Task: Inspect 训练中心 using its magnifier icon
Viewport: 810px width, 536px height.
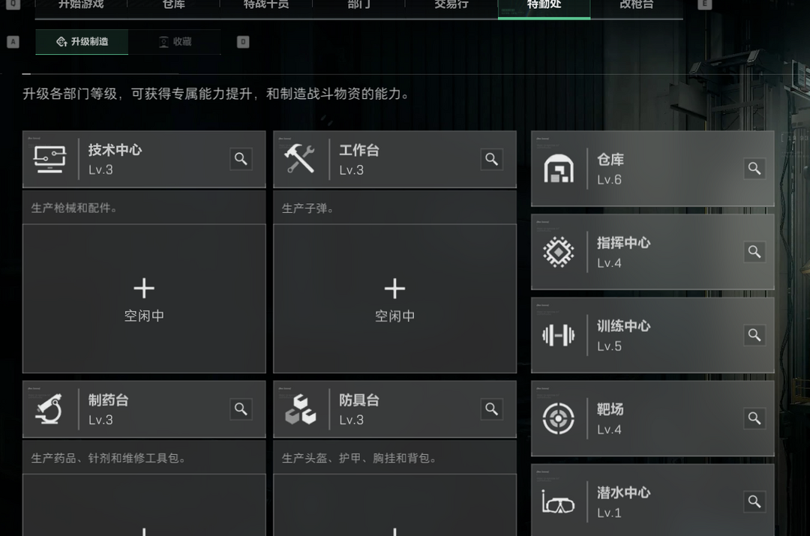Action: pyautogui.click(x=754, y=335)
